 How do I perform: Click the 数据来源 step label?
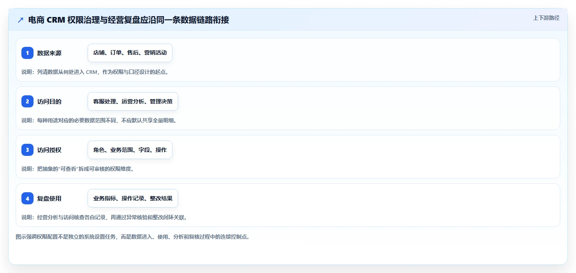coord(49,53)
